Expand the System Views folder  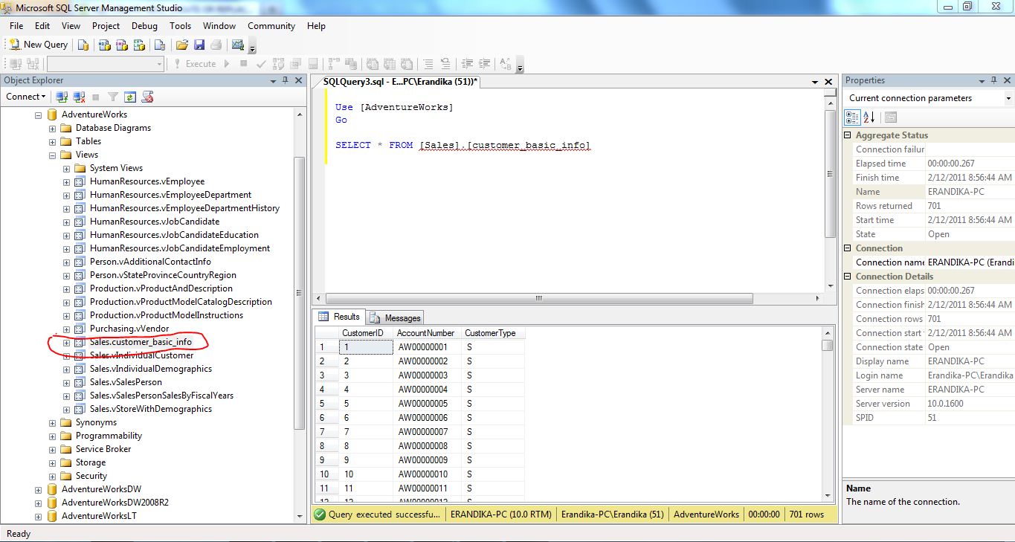click(x=66, y=168)
